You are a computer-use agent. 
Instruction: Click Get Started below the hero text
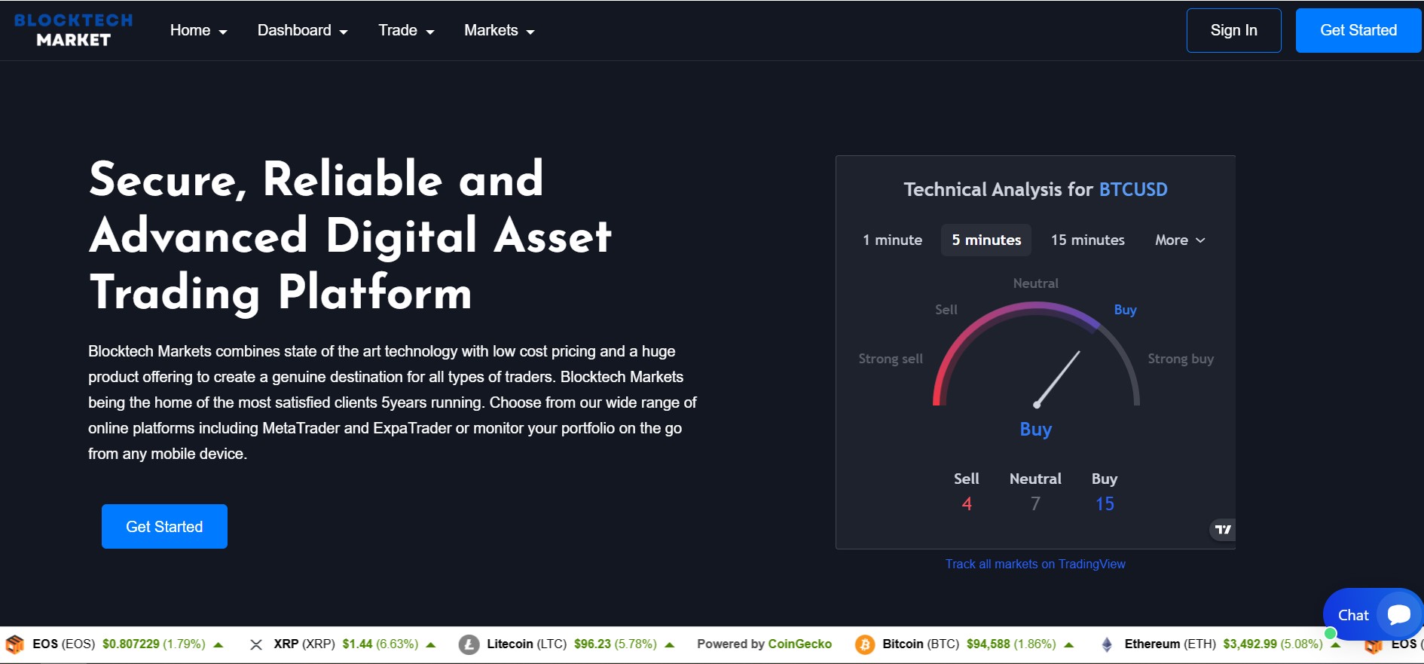164,526
